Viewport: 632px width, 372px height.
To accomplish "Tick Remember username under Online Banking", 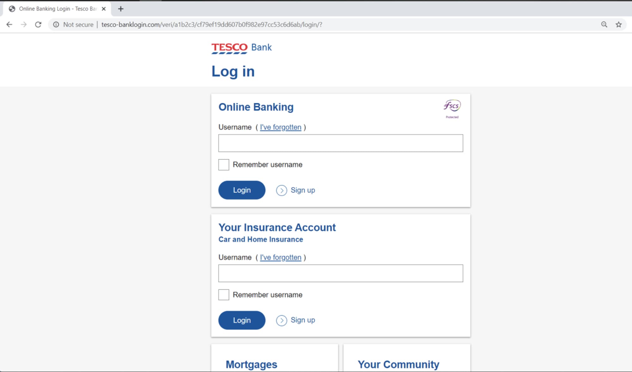I will (x=224, y=164).
